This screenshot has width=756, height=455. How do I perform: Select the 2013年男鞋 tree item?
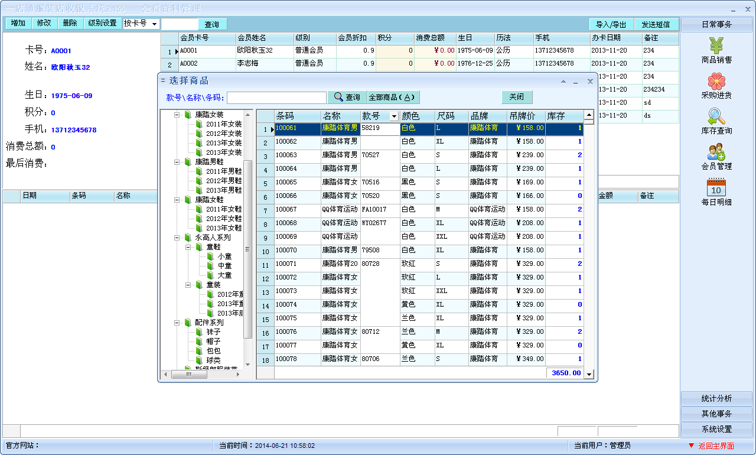[223, 190]
